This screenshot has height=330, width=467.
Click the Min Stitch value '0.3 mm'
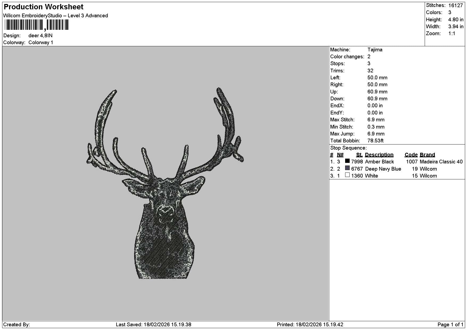point(376,127)
